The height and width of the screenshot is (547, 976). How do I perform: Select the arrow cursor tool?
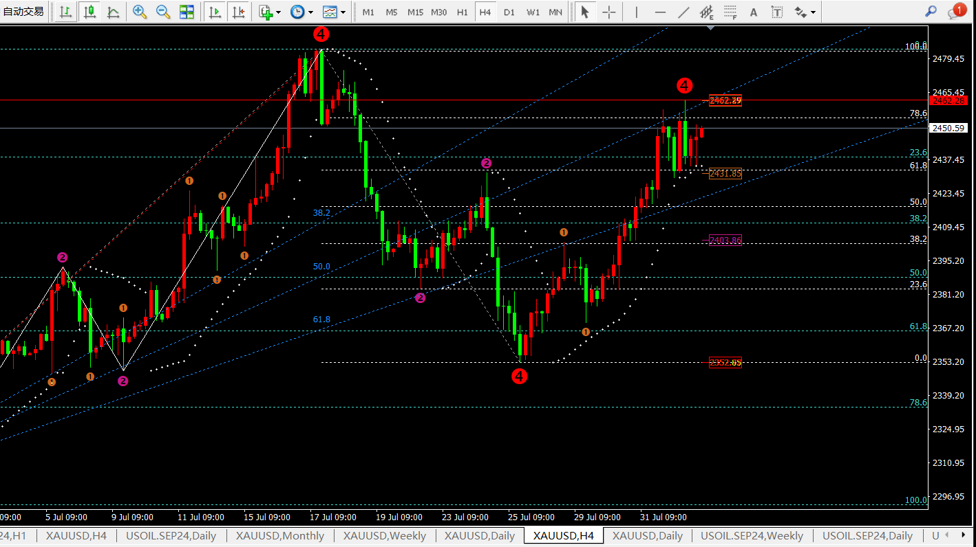(585, 12)
